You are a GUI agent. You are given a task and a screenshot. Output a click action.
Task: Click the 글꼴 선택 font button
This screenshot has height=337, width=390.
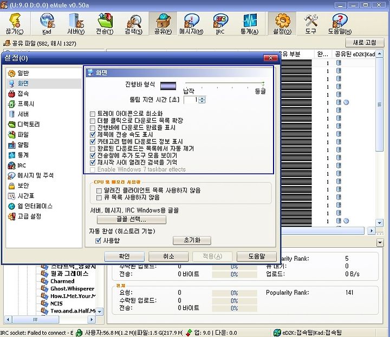[131, 219]
